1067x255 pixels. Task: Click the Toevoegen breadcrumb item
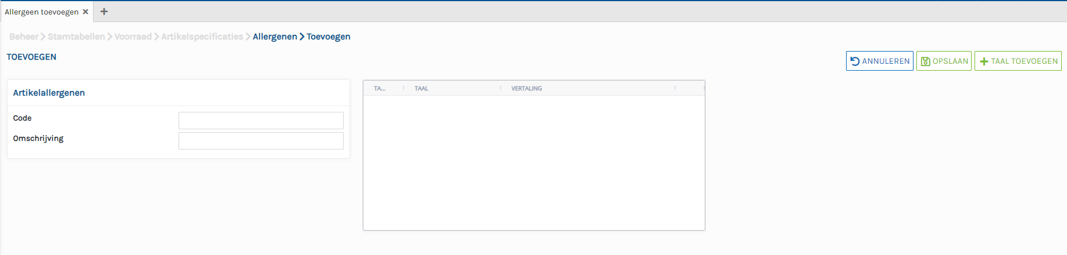coord(328,37)
